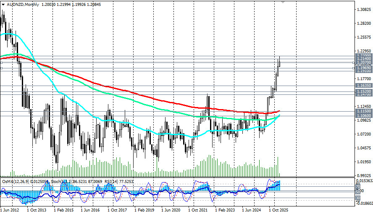
Task: Select the 1.15200 level price tag
Action: [x=364, y=91]
